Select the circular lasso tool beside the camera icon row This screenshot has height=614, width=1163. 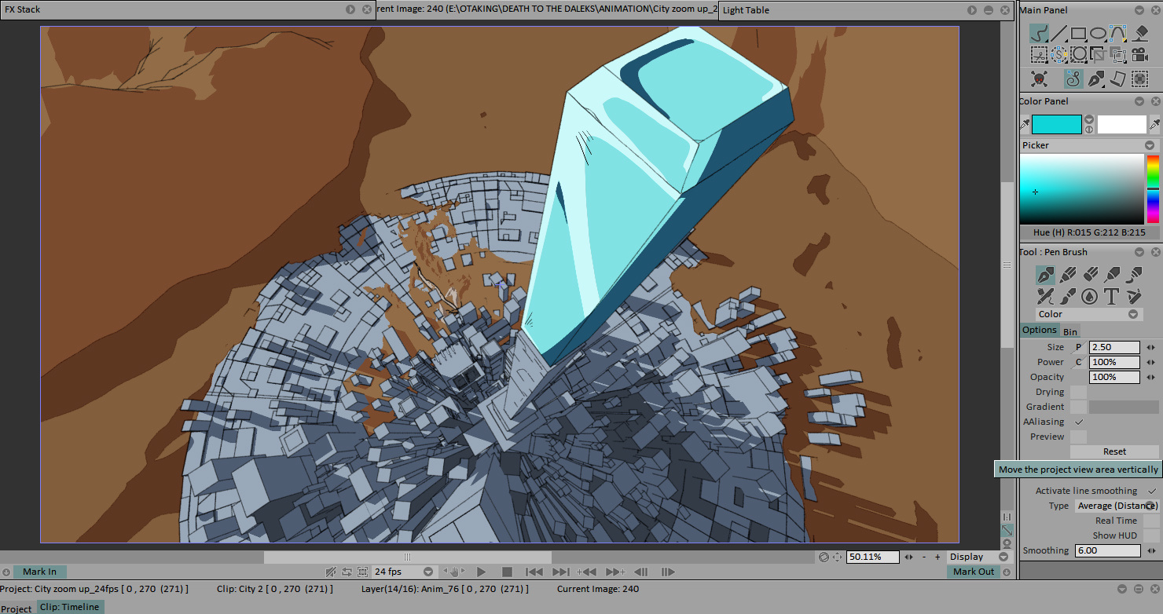1078,54
